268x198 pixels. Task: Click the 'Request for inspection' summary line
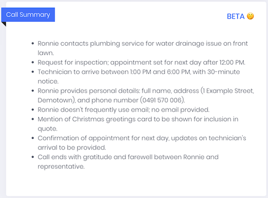(141, 62)
